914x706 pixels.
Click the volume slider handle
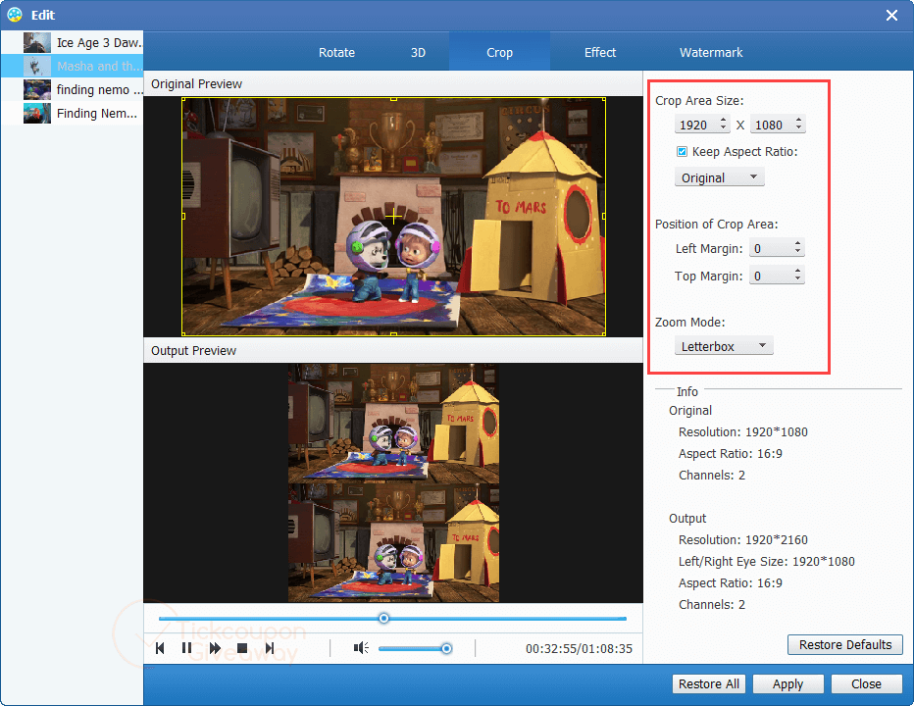point(446,648)
